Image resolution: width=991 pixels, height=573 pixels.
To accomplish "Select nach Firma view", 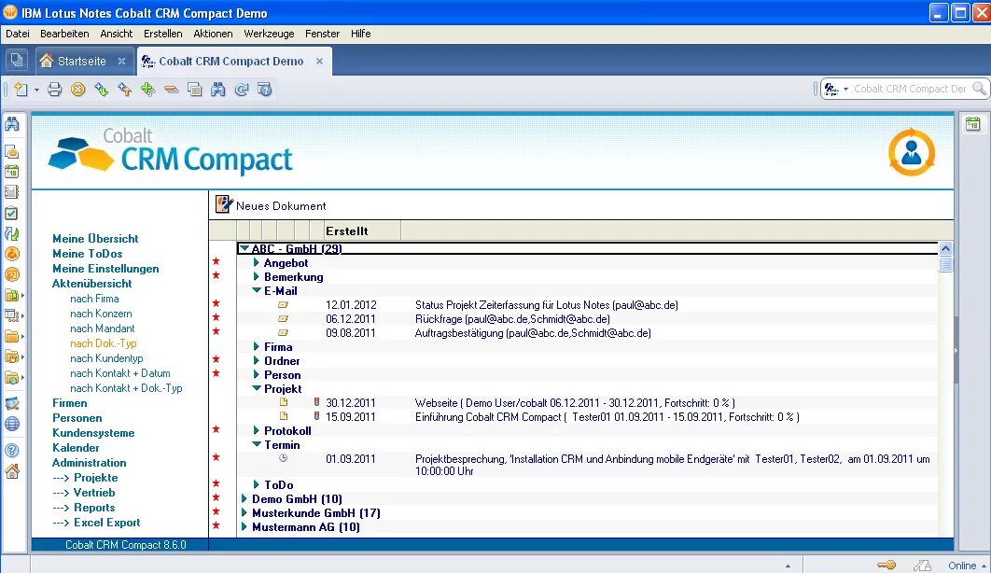I will [x=94, y=299].
